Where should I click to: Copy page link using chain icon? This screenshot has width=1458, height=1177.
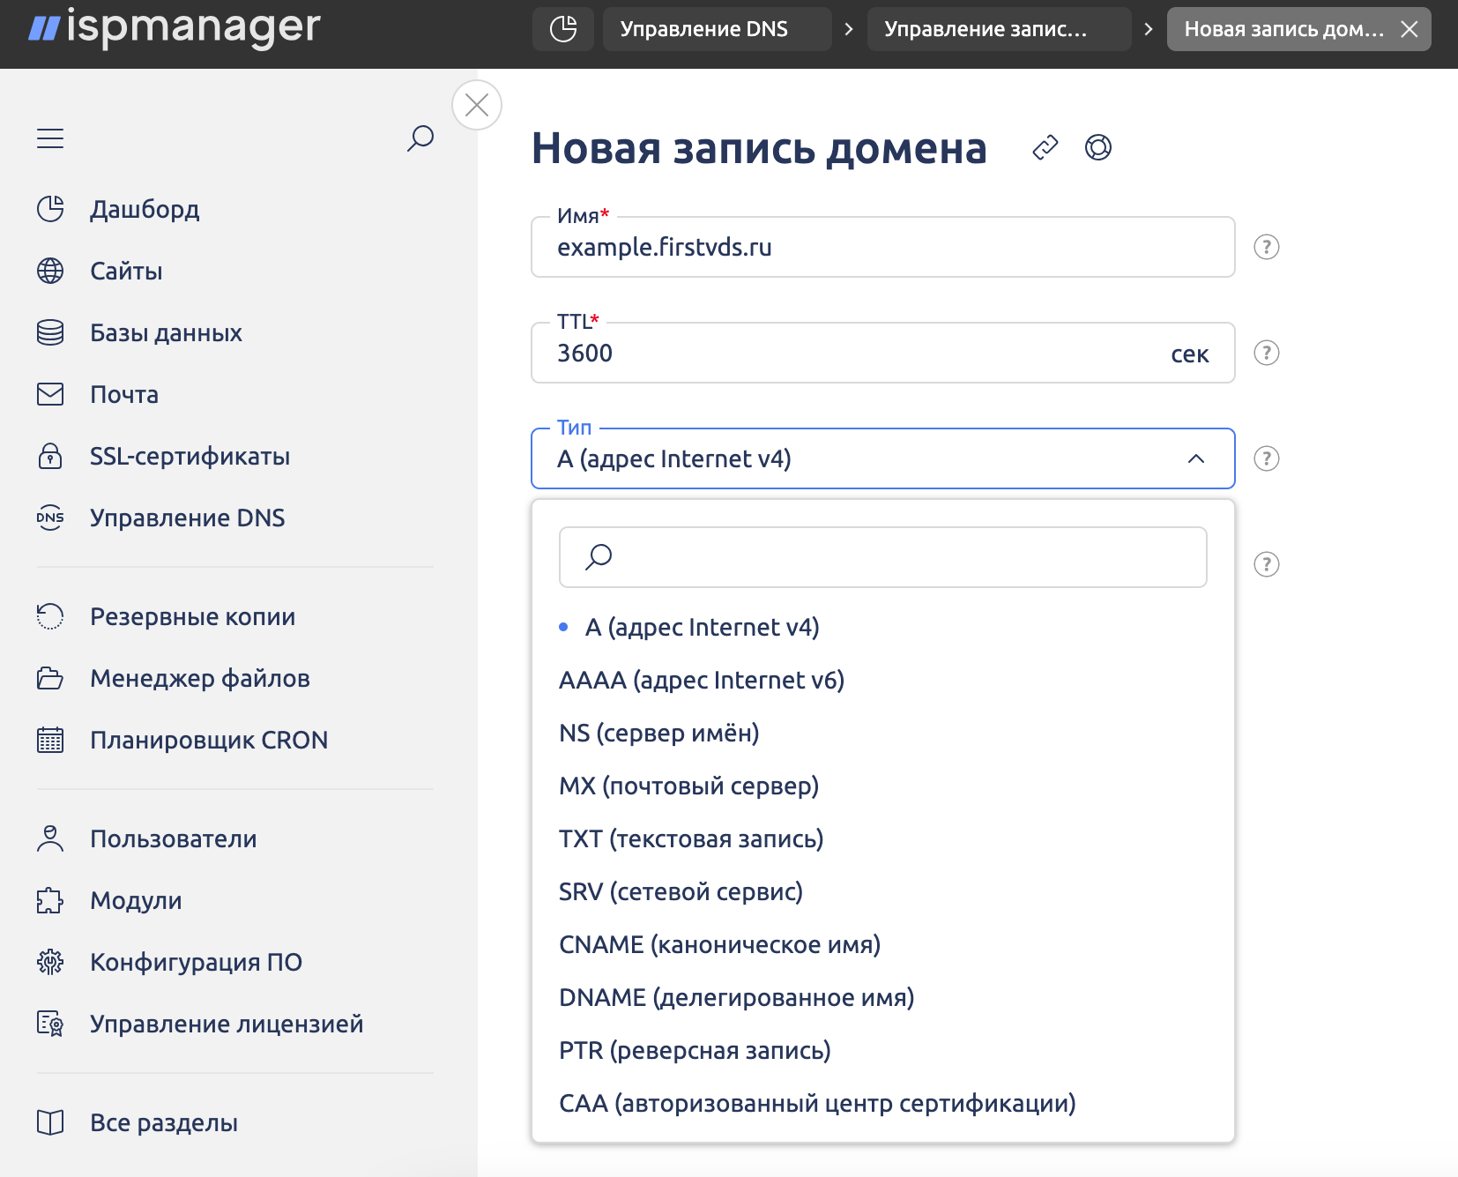1045,147
